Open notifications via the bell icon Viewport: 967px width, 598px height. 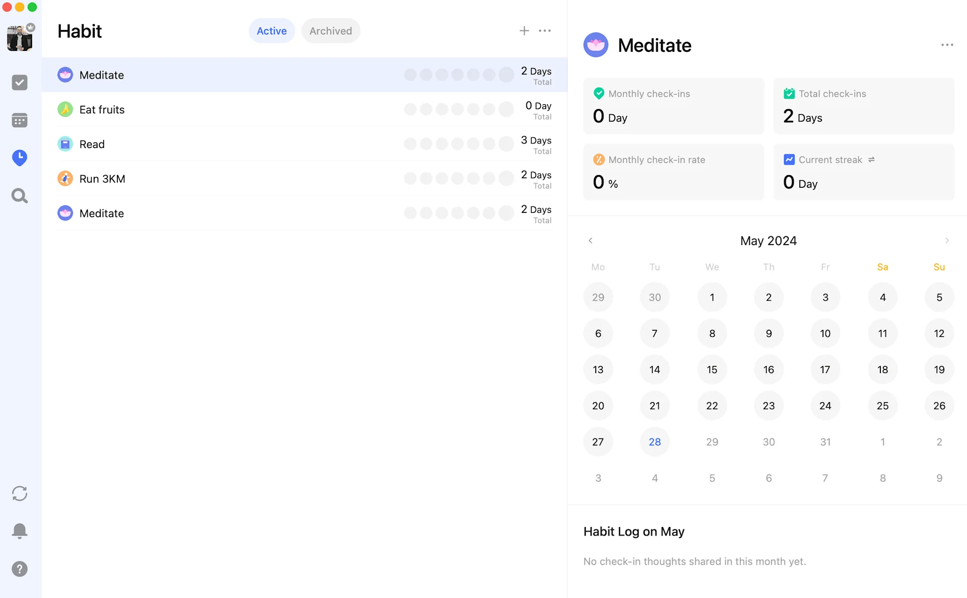(20, 531)
